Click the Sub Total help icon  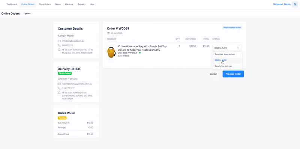tap(69, 123)
